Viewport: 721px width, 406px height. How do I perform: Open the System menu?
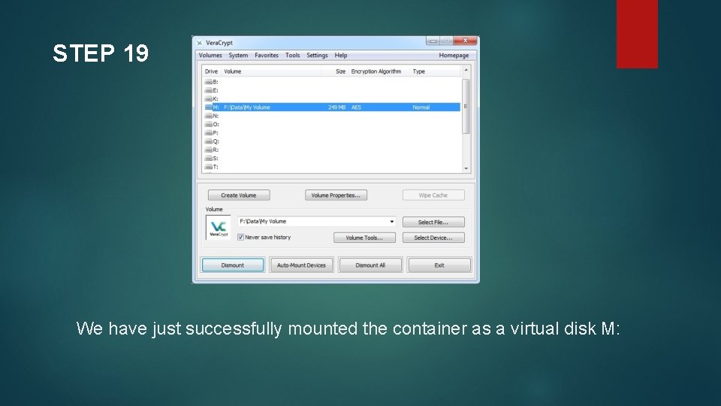tap(238, 55)
